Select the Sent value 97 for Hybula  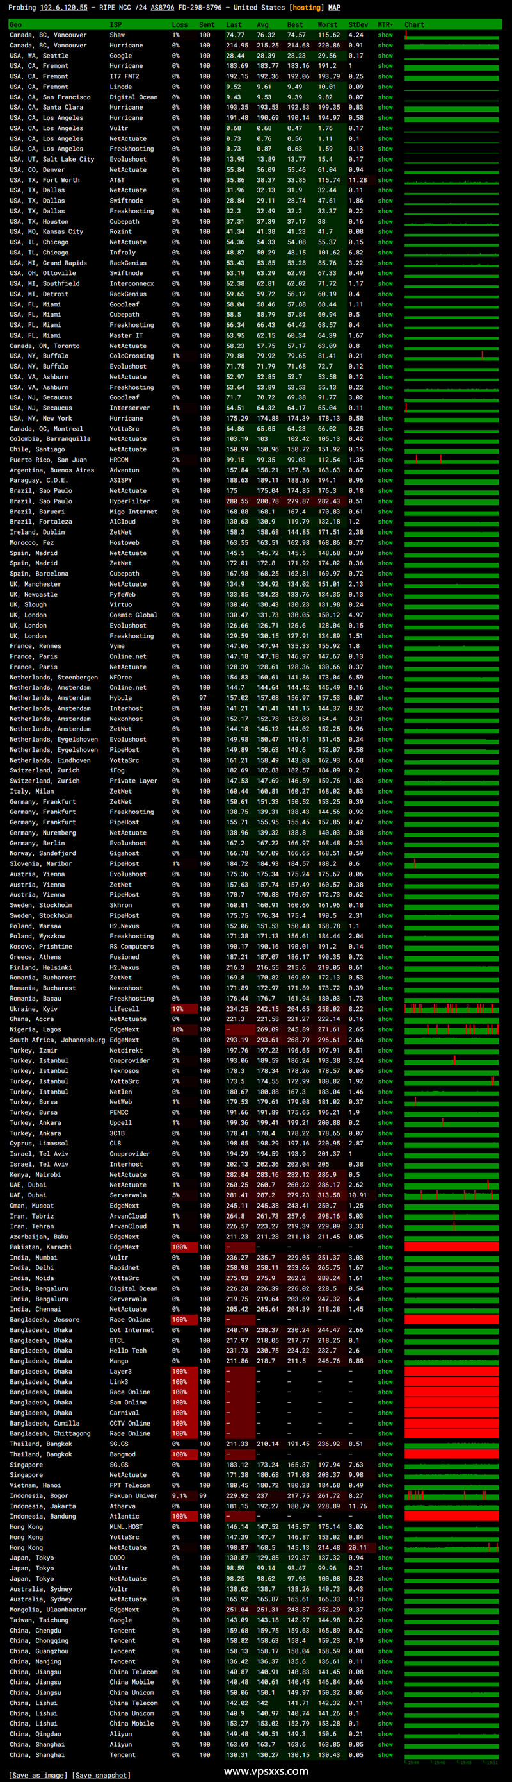coord(202,698)
